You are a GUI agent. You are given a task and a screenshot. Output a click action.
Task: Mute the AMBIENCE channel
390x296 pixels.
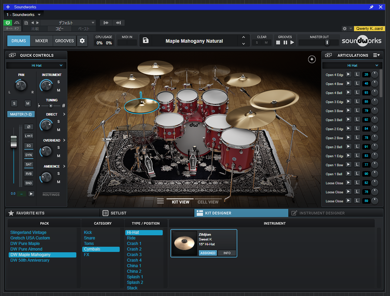[x=58, y=182]
